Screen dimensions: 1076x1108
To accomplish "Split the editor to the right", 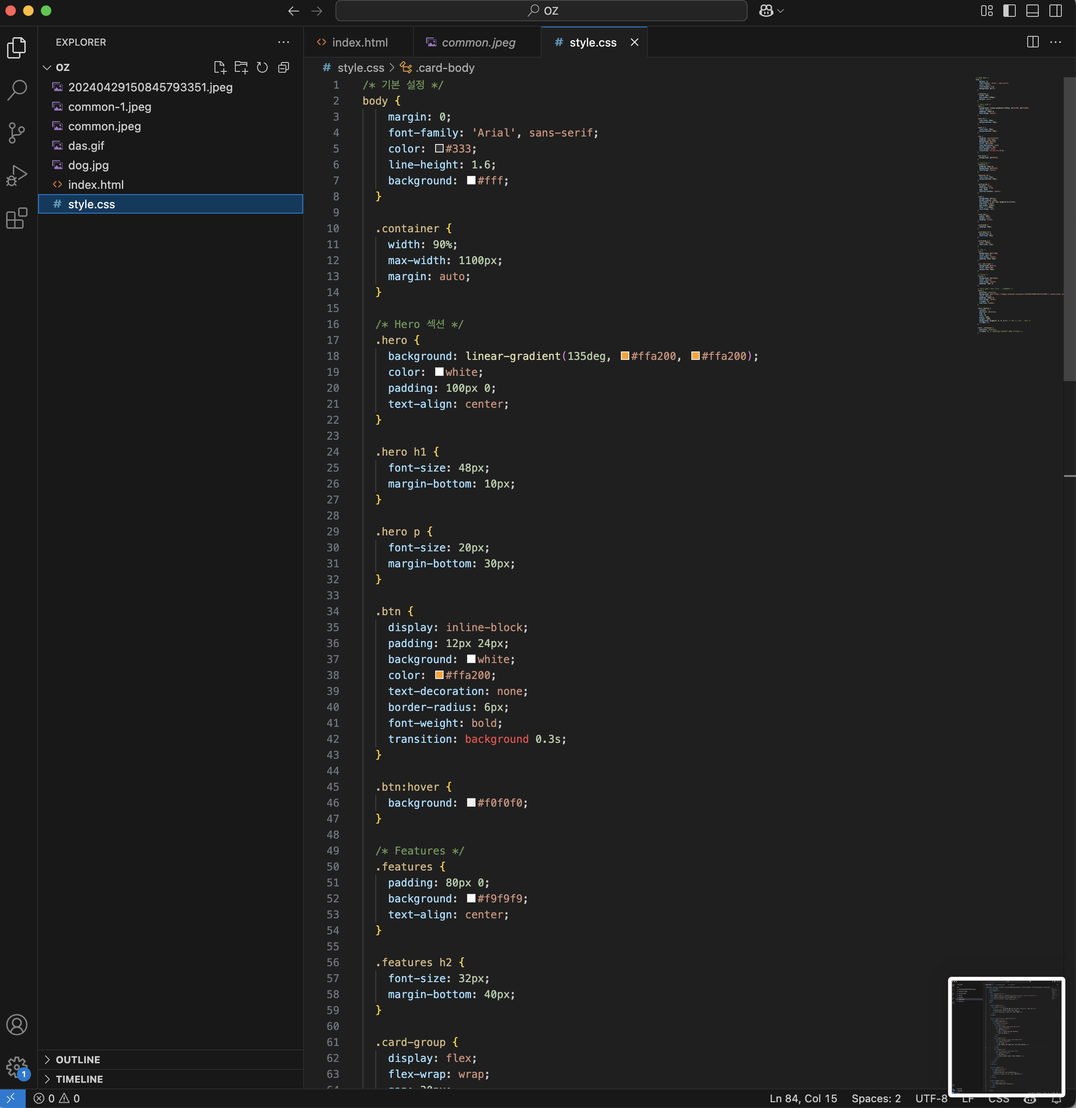I will tap(1032, 42).
